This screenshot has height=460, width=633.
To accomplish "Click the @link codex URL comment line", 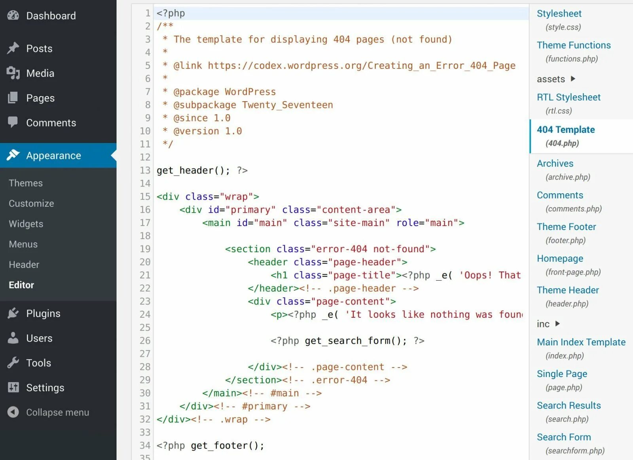I will click(x=339, y=66).
